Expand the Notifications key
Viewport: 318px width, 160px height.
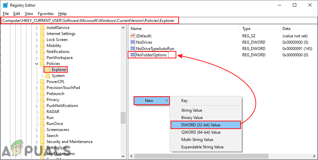click(x=37, y=52)
